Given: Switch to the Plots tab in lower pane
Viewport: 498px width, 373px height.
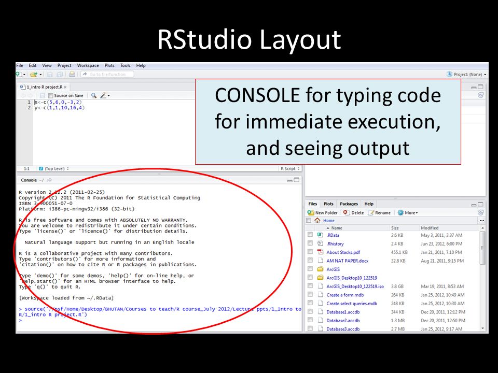Looking at the screenshot, I should [x=328, y=204].
